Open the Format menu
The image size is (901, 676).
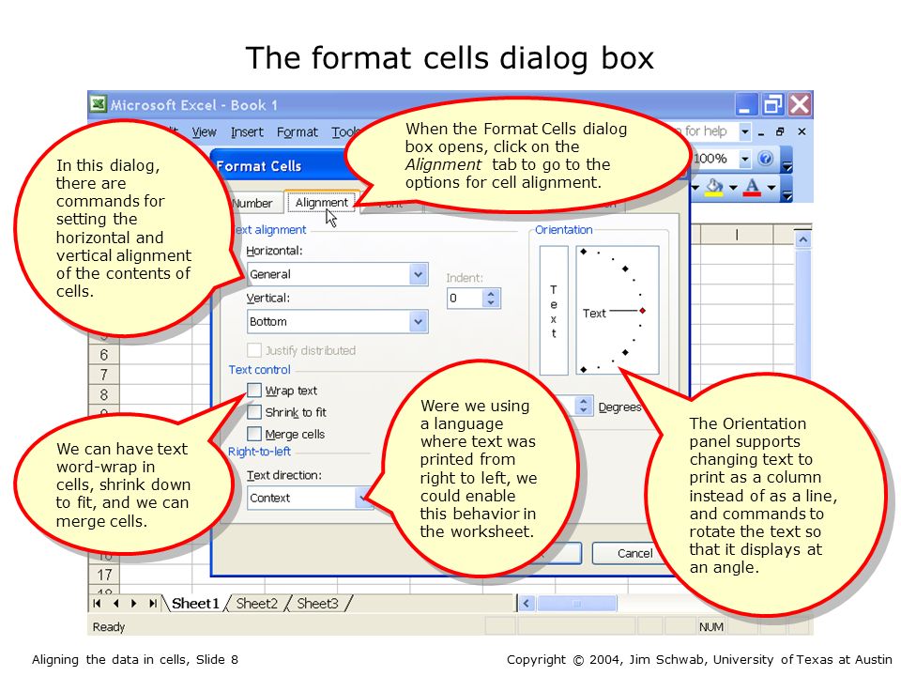[x=298, y=132]
